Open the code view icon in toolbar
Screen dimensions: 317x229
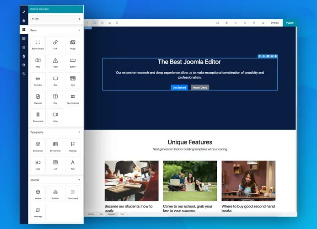coord(236,23)
